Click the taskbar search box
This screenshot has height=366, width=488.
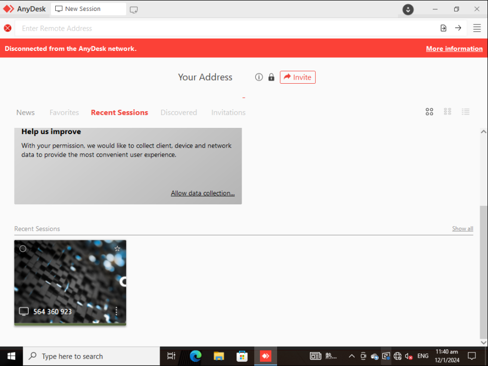click(x=91, y=356)
